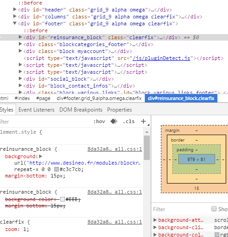Expand the reinsurance_block div node

pos(20,37)
